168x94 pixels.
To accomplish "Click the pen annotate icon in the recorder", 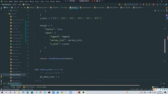I will pos(100,1).
